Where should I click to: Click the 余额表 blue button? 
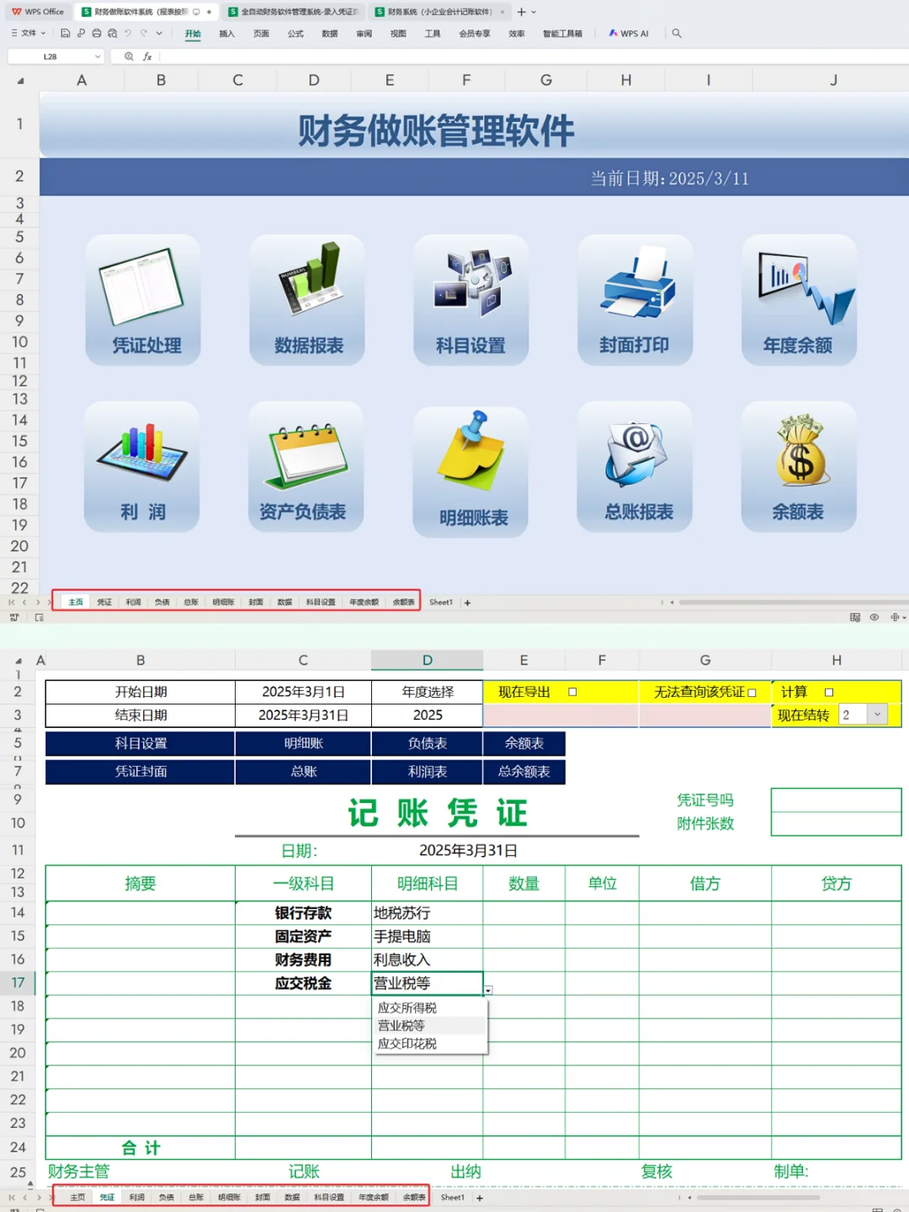point(524,743)
